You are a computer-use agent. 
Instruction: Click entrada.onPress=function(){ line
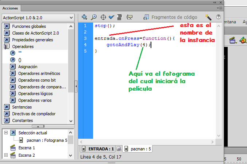135,38
